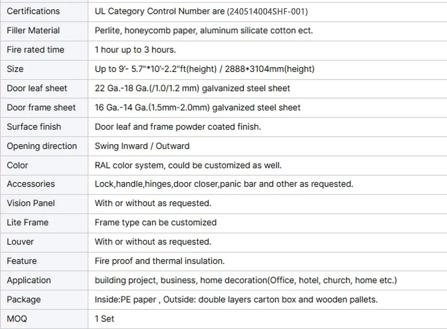Select the Lite Frame customized value

(x=156, y=222)
